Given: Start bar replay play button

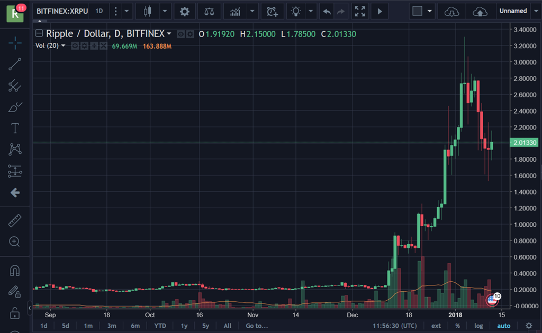Looking at the screenshot, I should (x=380, y=12).
